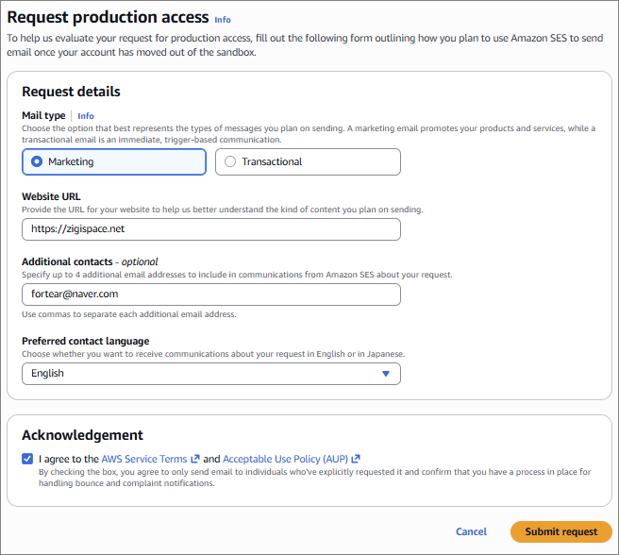
Task: Click the Preferred contact language label
Action: coord(85,341)
